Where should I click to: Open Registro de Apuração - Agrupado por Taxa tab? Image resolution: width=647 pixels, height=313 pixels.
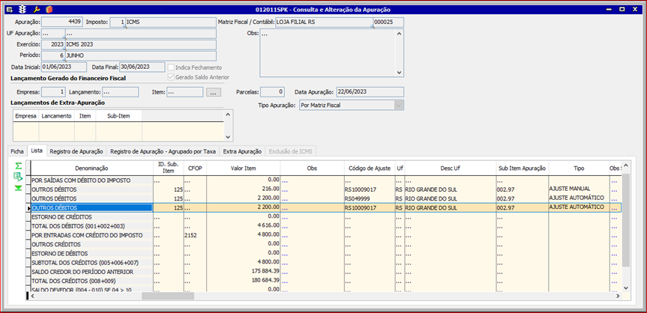click(163, 151)
